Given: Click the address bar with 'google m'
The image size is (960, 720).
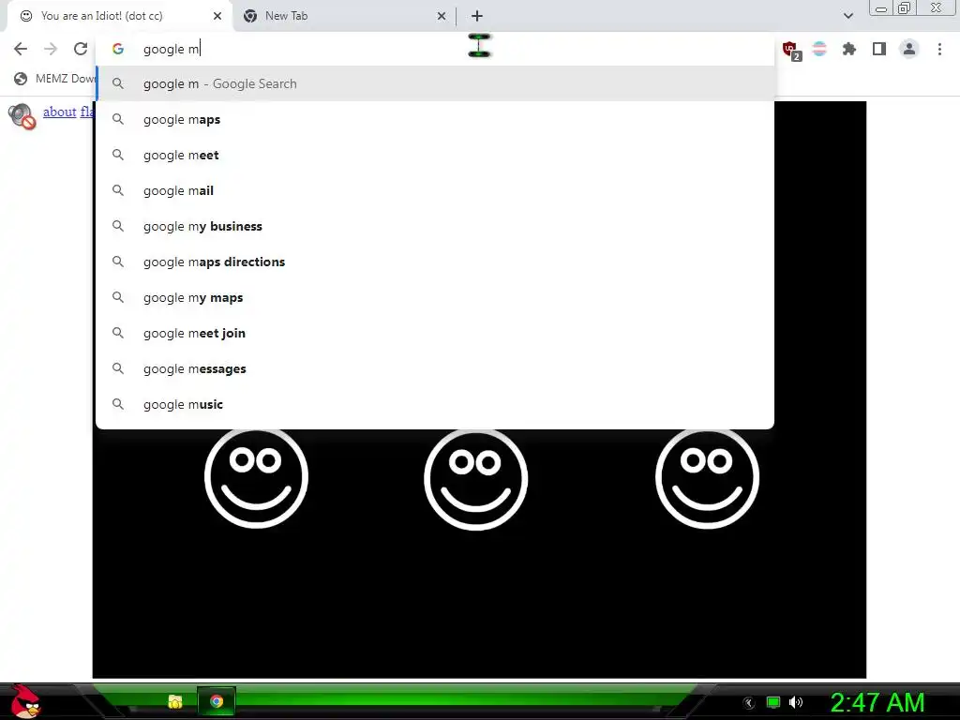Looking at the screenshot, I should (x=435, y=49).
